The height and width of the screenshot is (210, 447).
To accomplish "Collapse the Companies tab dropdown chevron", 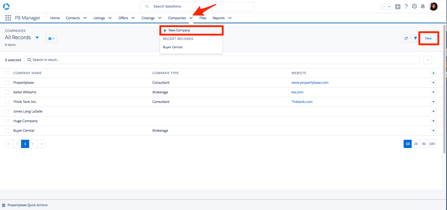I will [x=191, y=18].
